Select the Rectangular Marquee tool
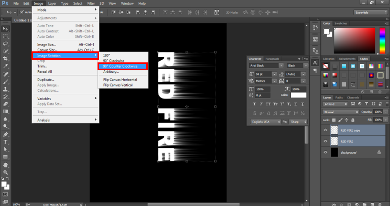 5,36
